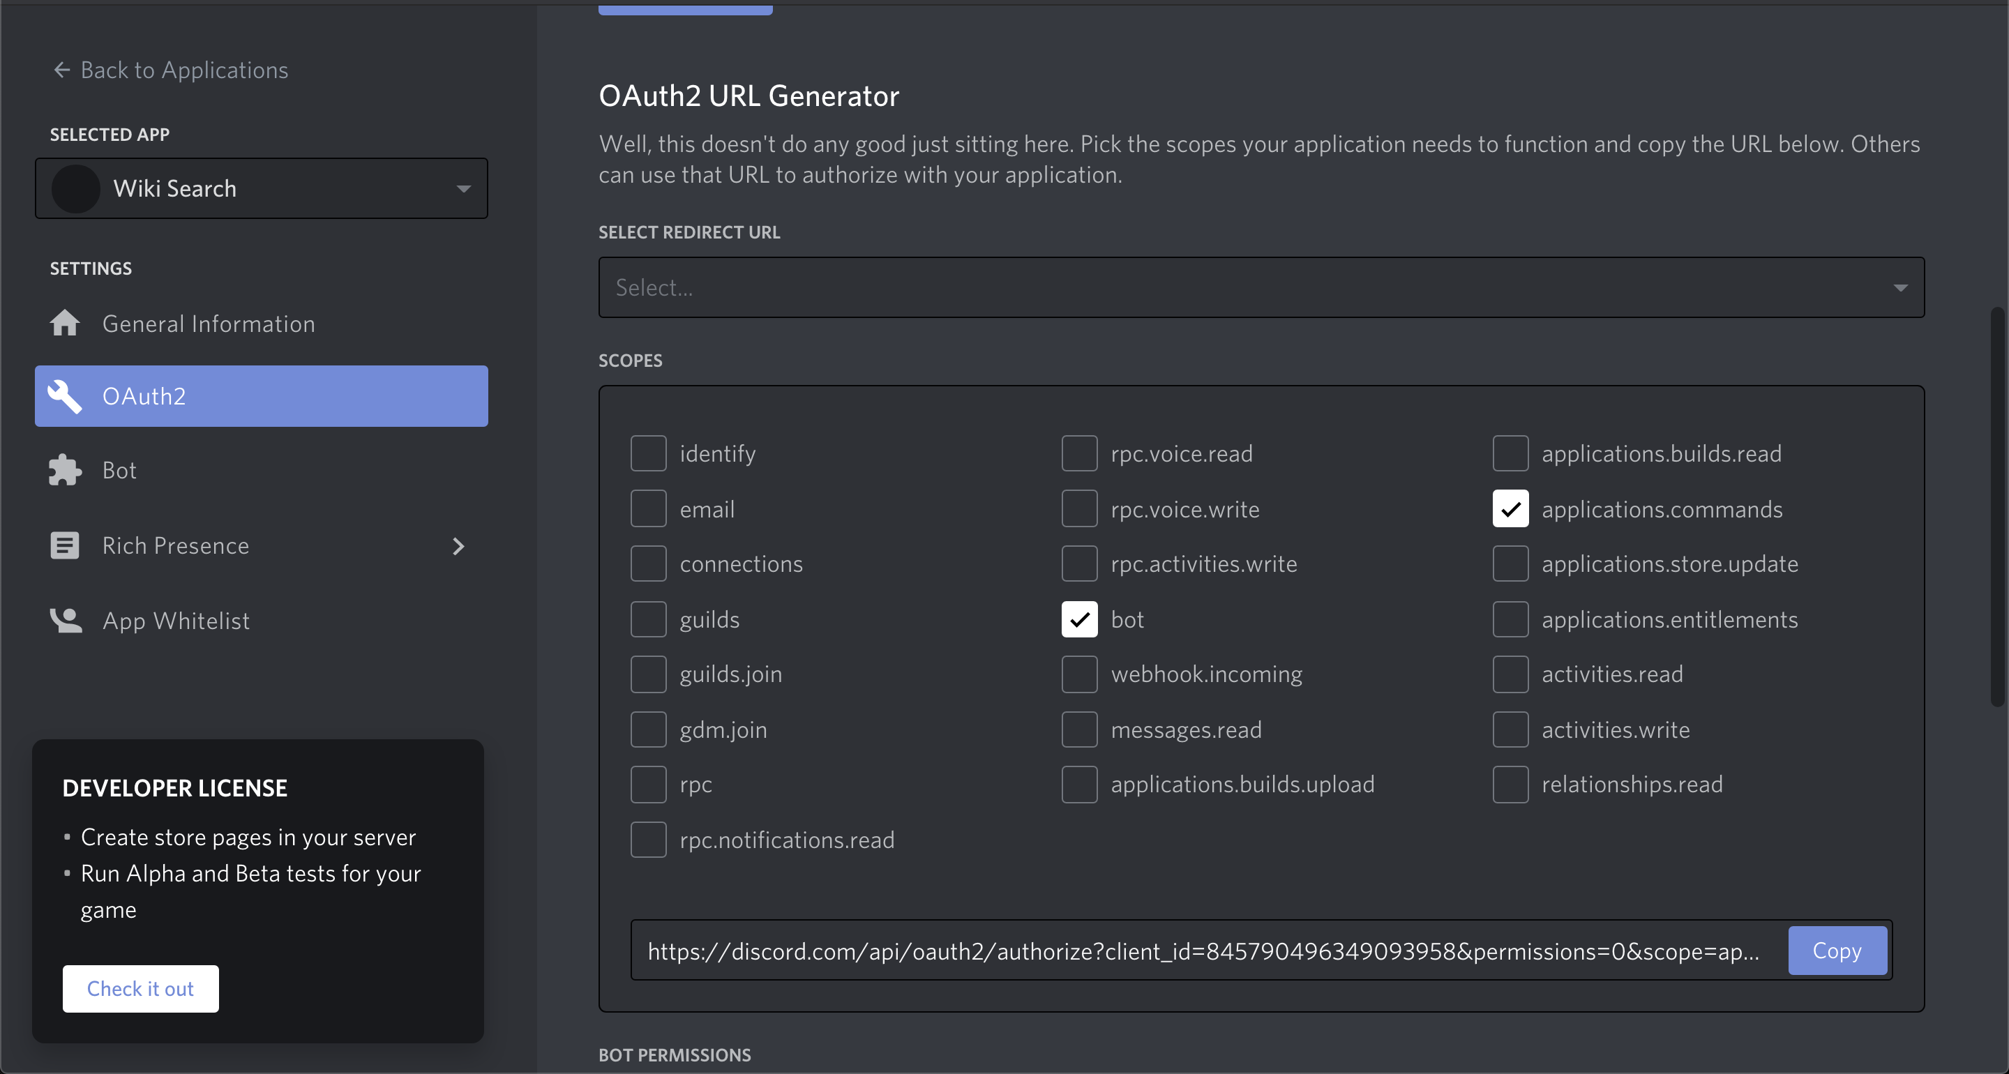Click the Rich Presence document icon
This screenshot has width=2009, height=1074.
pyautogui.click(x=65, y=546)
